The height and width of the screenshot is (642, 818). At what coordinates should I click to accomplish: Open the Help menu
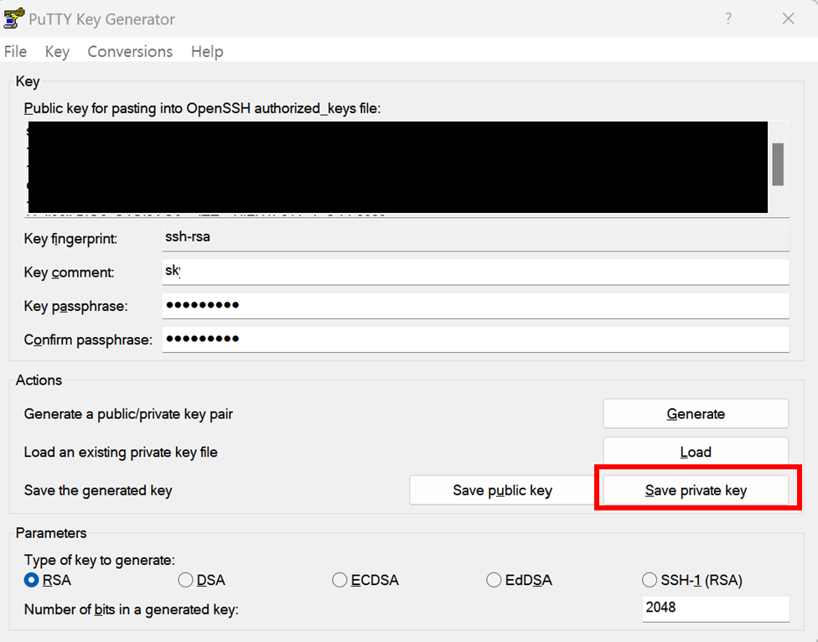[x=207, y=52]
